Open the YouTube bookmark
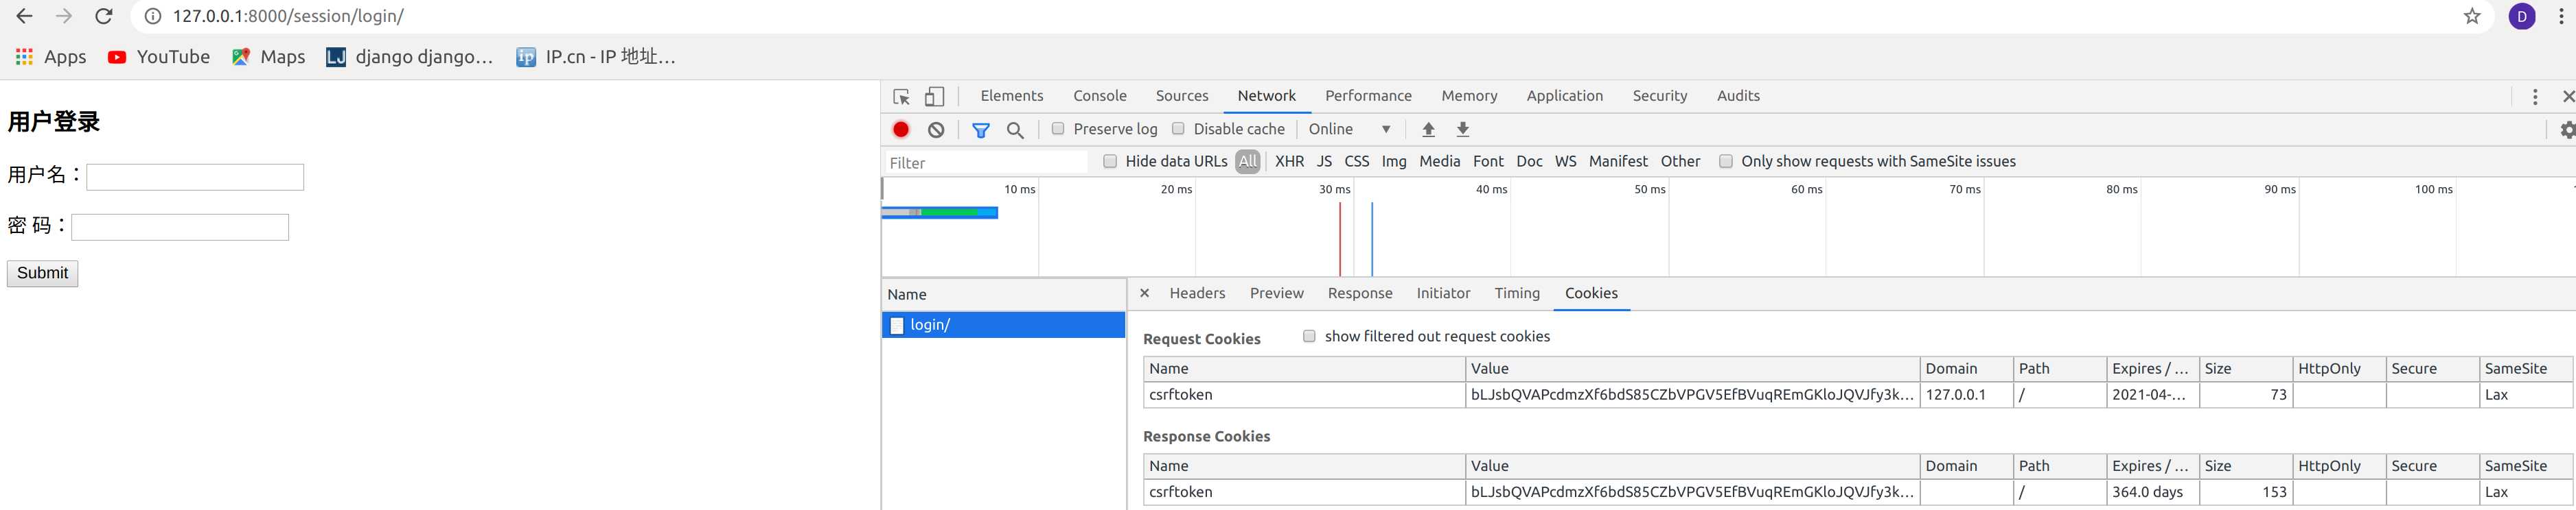The width and height of the screenshot is (2576, 510). tap(159, 57)
